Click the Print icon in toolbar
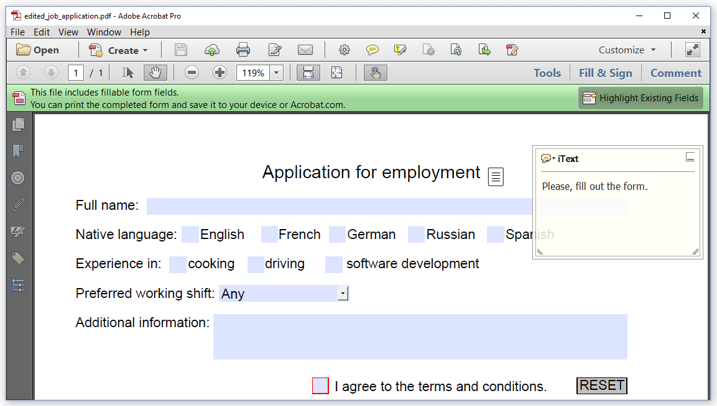The image size is (717, 406). (243, 50)
